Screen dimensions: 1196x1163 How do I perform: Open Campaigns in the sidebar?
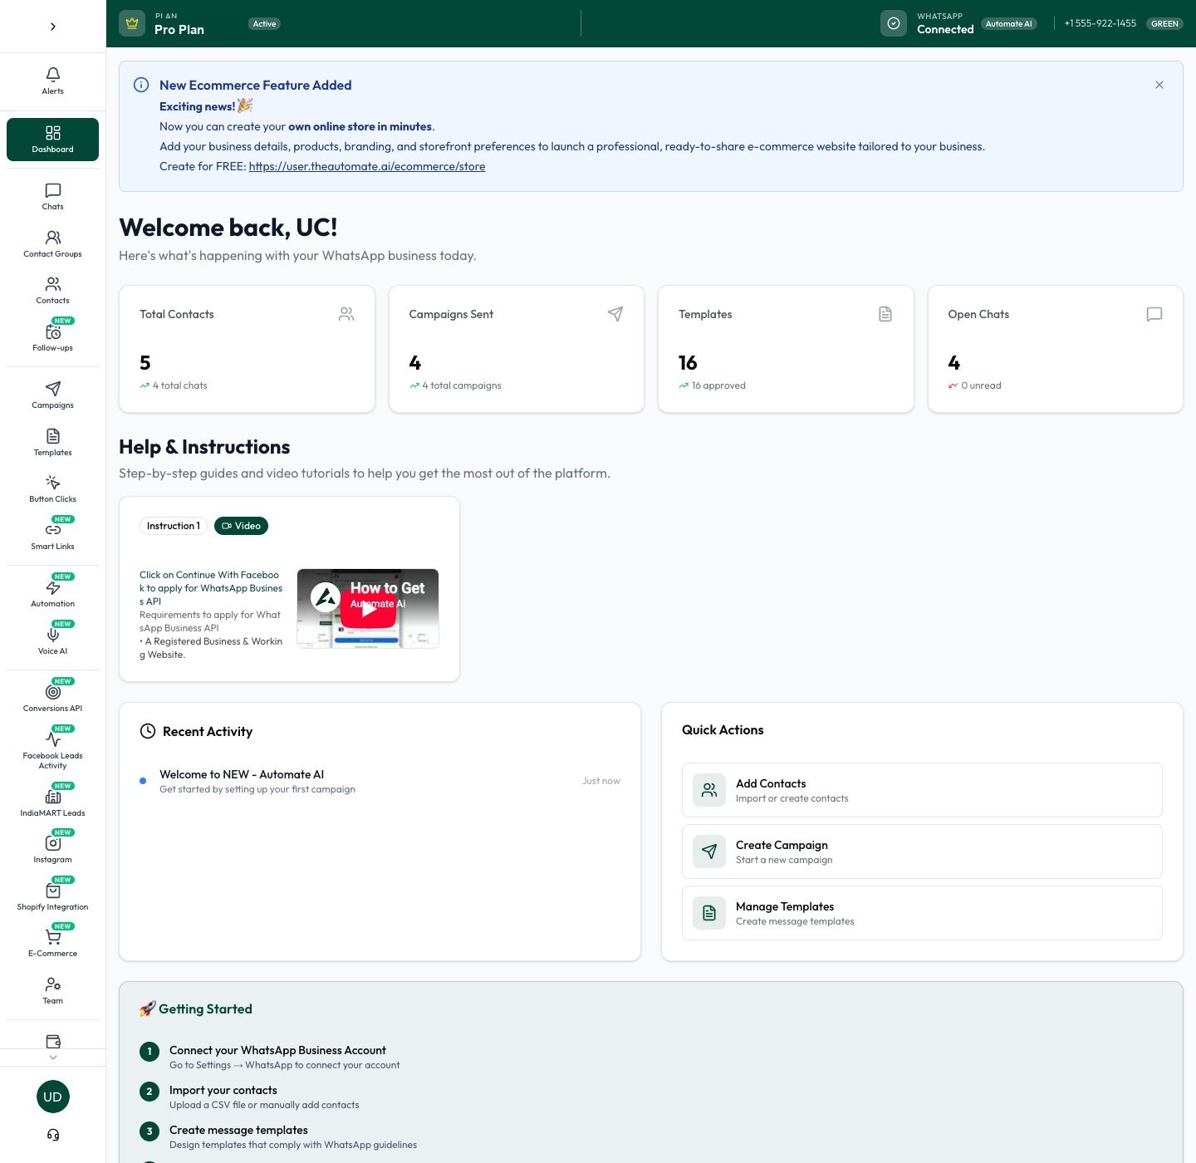[x=53, y=395]
